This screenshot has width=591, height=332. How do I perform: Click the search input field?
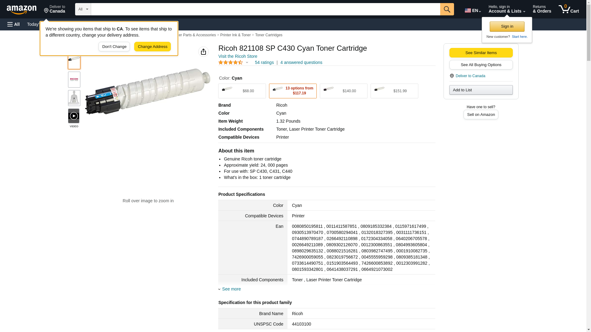coord(265,9)
